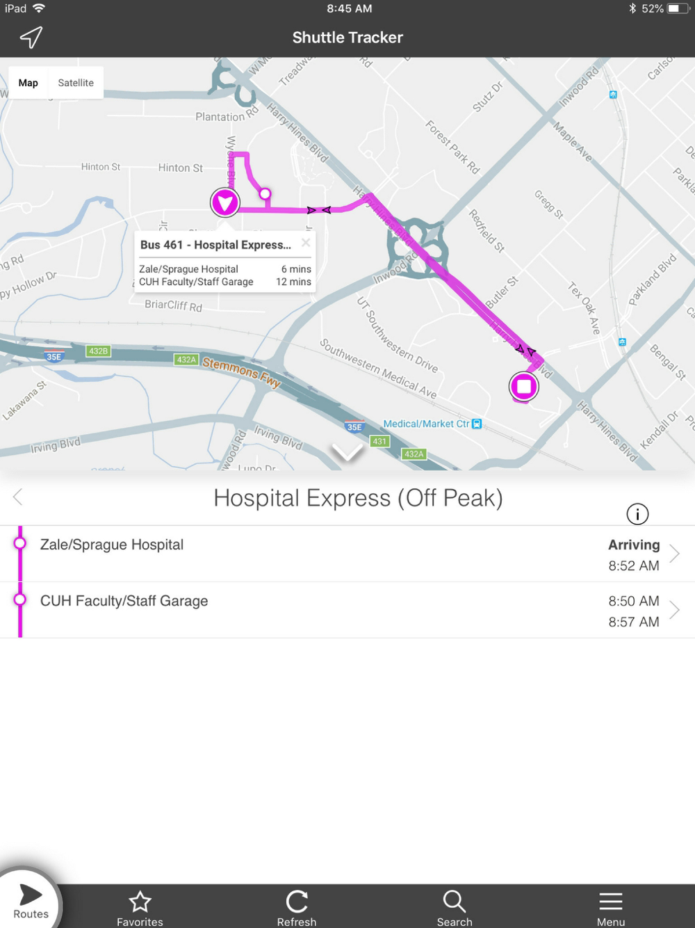695x928 pixels.
Task: Expand Zale/Sprague Hospital arrival chevron
Action: pyautogui.click(x=674, y=554)
